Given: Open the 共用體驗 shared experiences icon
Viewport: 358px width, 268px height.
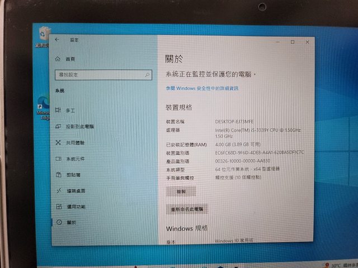Looking at the screenshot, I should [x=58, y=142].
